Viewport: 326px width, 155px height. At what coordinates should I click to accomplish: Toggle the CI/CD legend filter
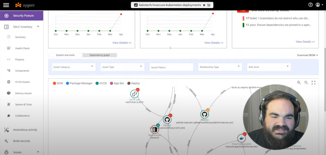101,83
